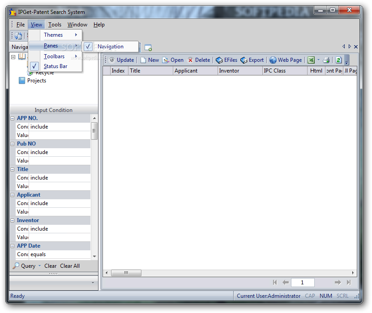Click Current User:Administrator status text

269,296
